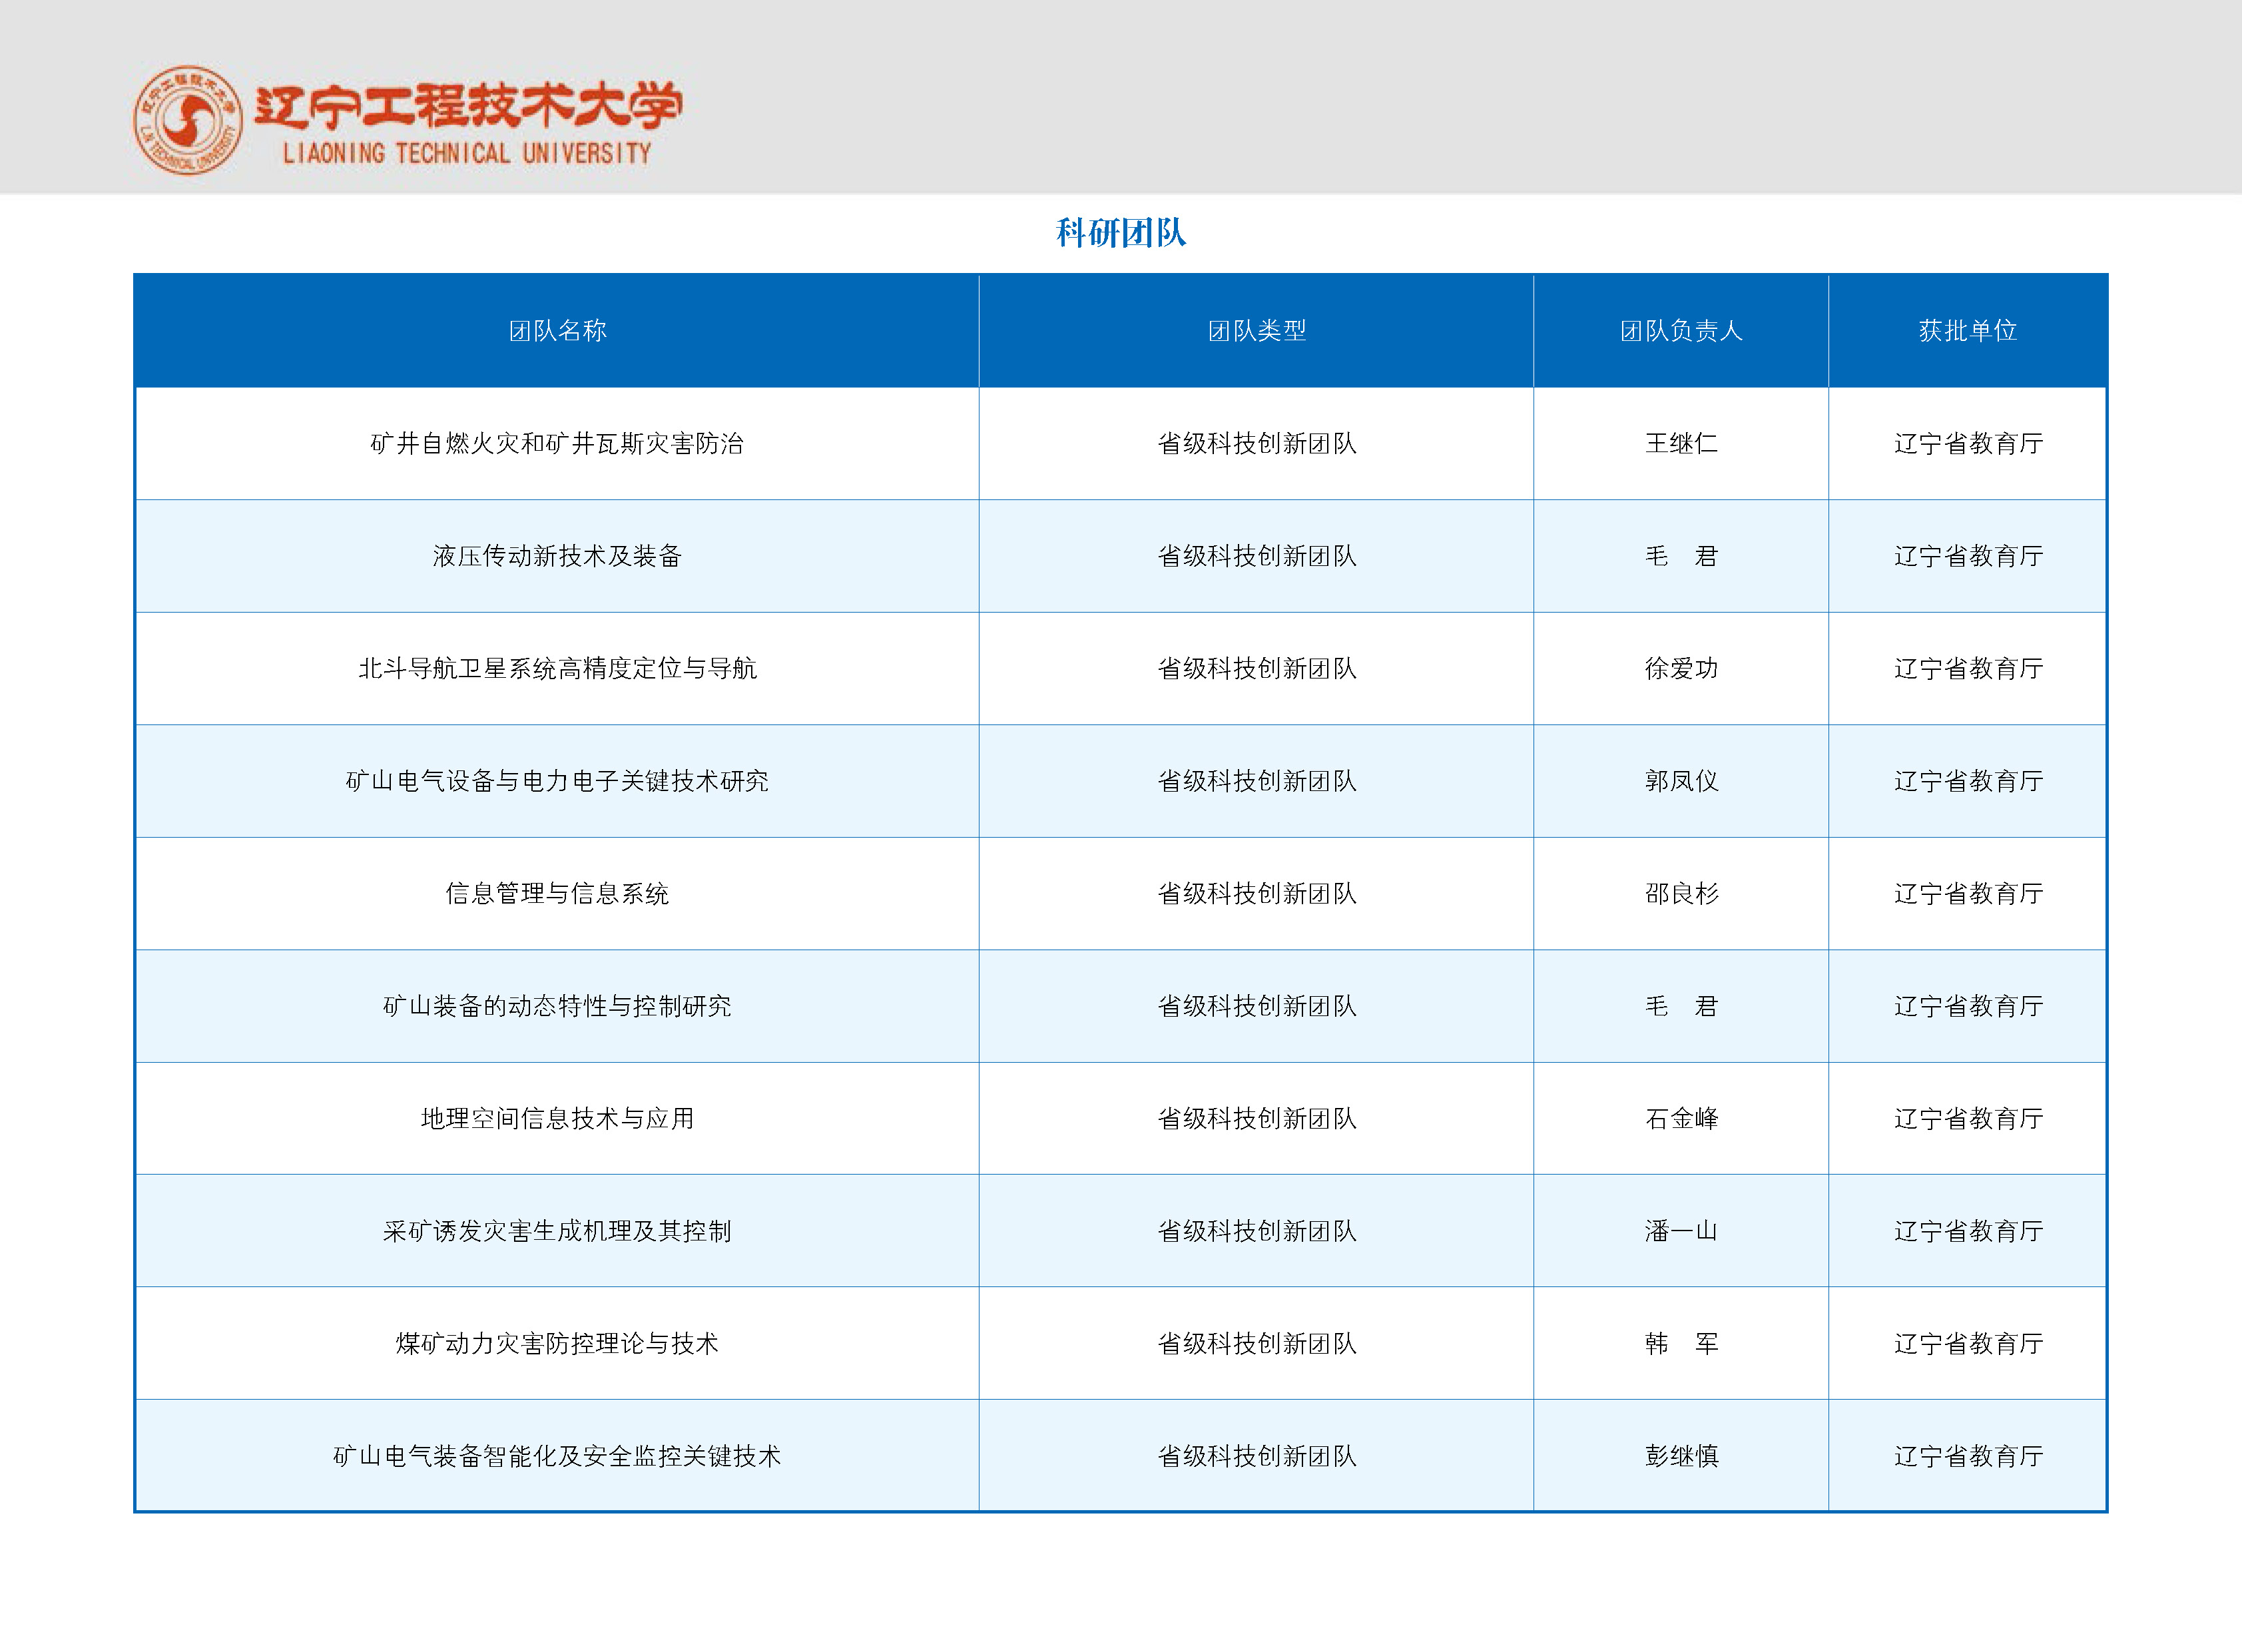Click team leader name 韩军
This screenshot has width=2242, height=1652.
coord(1681,1343)
